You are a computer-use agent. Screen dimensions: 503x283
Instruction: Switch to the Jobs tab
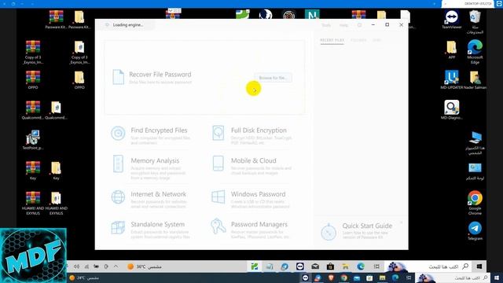pyautogui.click(x=376, y=40)
